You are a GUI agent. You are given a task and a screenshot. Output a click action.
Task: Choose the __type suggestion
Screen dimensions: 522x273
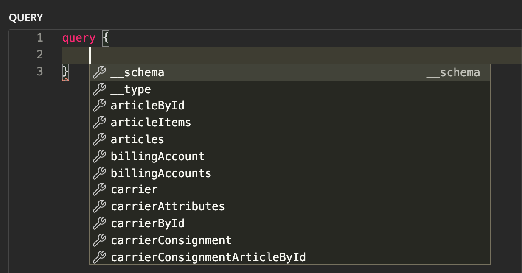coord(131,90)
